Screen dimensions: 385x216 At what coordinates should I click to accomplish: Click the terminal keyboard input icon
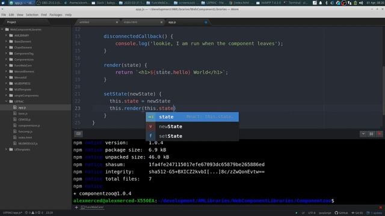tap(78, 134)
